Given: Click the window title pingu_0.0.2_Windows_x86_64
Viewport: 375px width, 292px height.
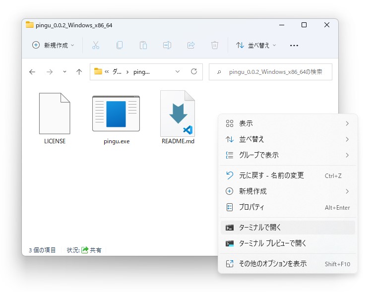Looking at the screenshot, I should point(74,25).
